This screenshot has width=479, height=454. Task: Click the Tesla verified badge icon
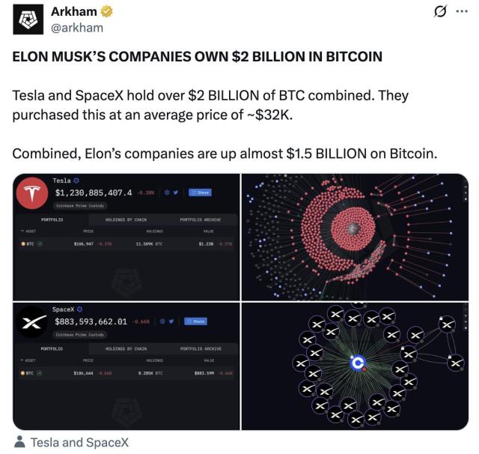tap(76, 181)
